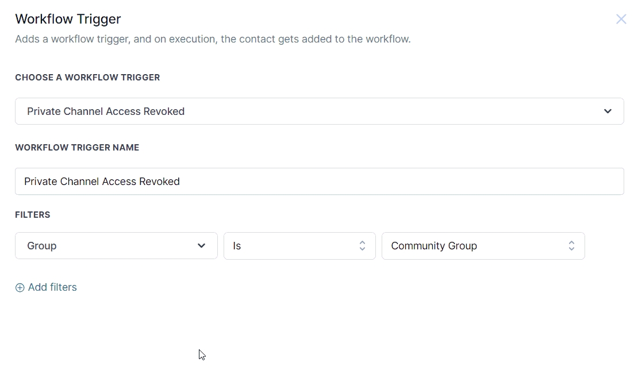Click the Workflow Trigger Name input field
This screenshot has width=638, height=370.
point(319,182)
